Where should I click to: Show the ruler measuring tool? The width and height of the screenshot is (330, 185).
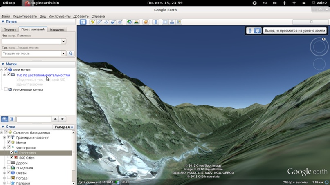[155, 22]
